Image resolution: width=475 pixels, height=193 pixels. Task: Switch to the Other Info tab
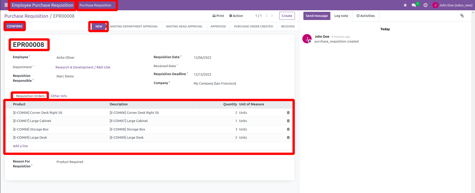click(59, 96)
